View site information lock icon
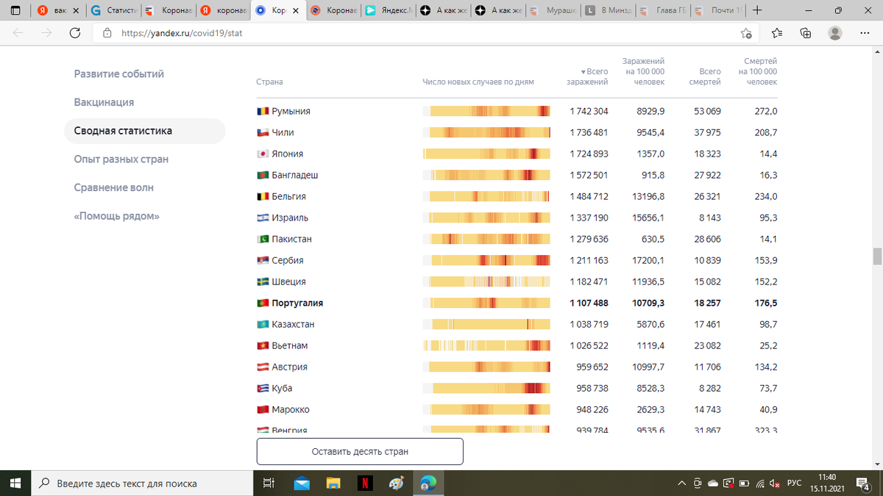 point(107,33)
